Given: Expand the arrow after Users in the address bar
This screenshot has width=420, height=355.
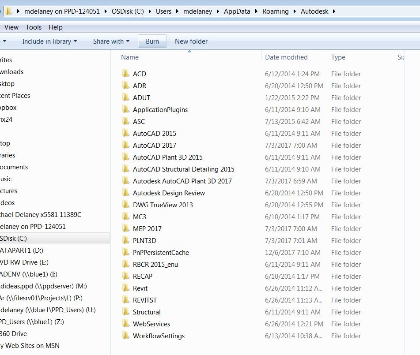Looking at the screenshot, I should click(x=177, y=11).
